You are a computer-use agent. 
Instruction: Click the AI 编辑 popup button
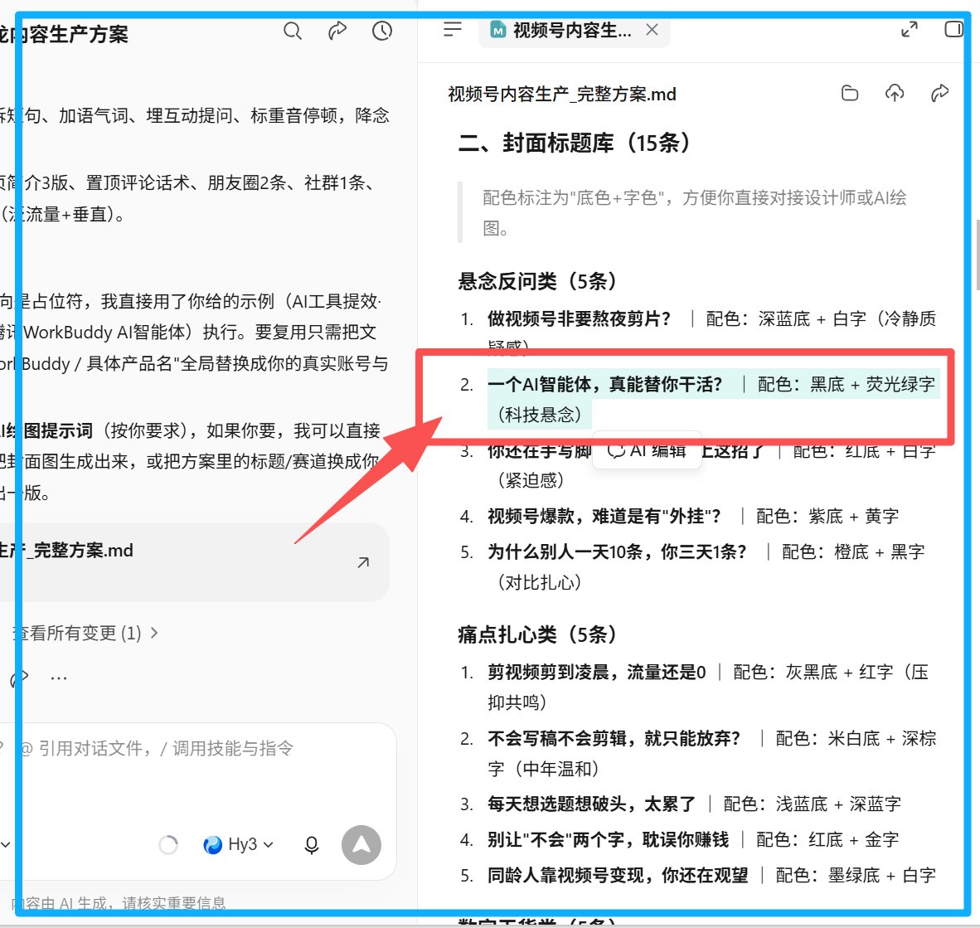647,450
